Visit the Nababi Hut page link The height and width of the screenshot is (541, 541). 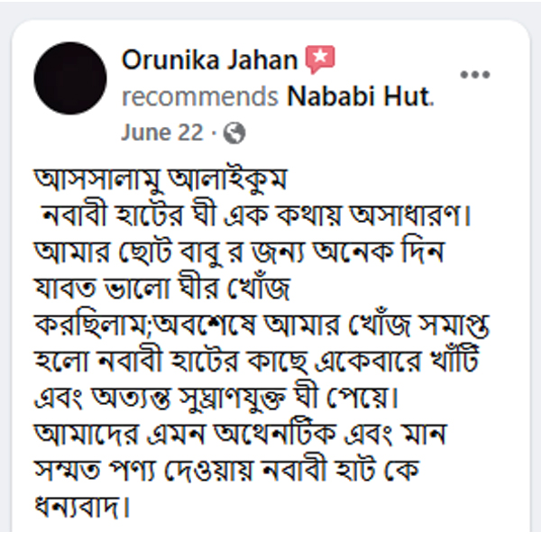click(360, 96)
